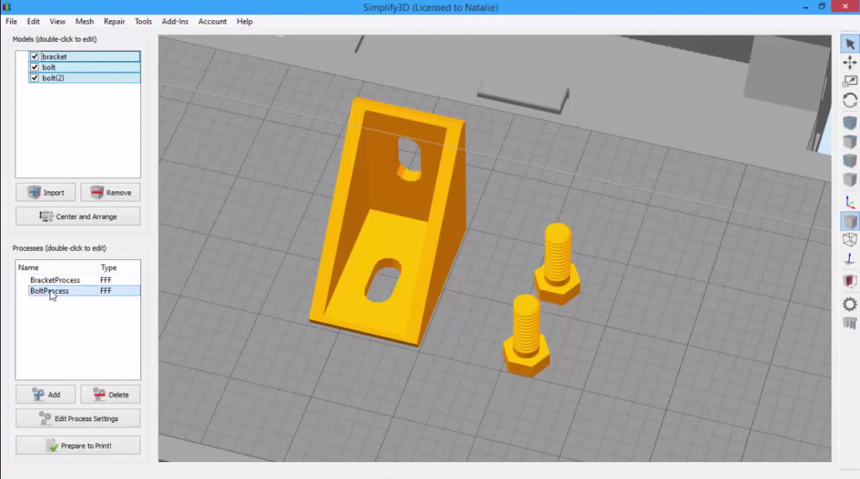Click the Simplify3D app icon in title bar
Viewport: 860px width, 479px height.
[x=7, y=7]
